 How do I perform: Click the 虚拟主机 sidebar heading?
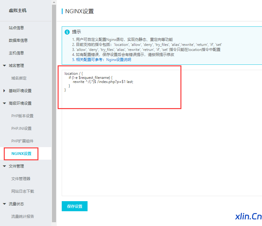(18, 10)
